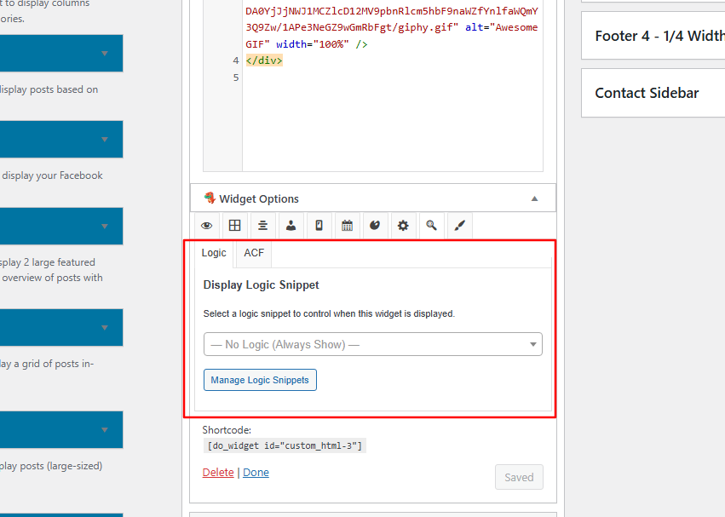Select the sticker/animation icon tab

coord(375,226)
